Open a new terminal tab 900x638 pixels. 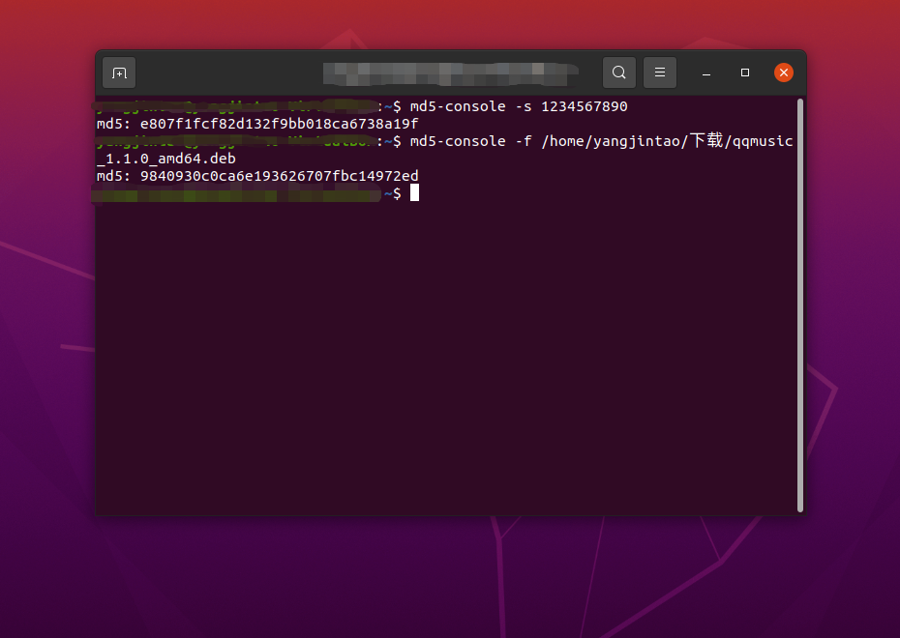118,72
